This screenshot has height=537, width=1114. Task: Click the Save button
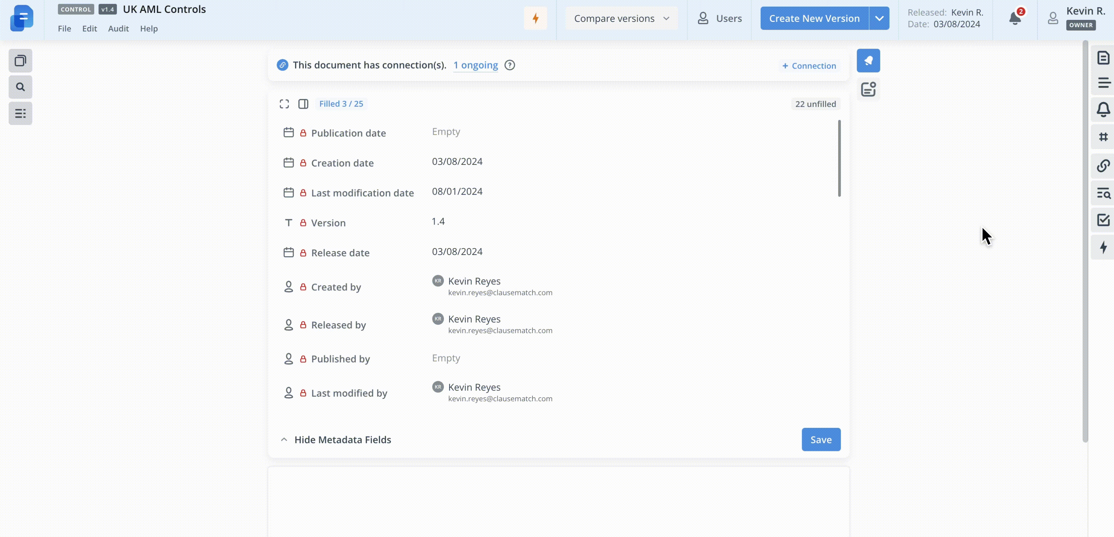pyautogui.click(x=820, y=439)
